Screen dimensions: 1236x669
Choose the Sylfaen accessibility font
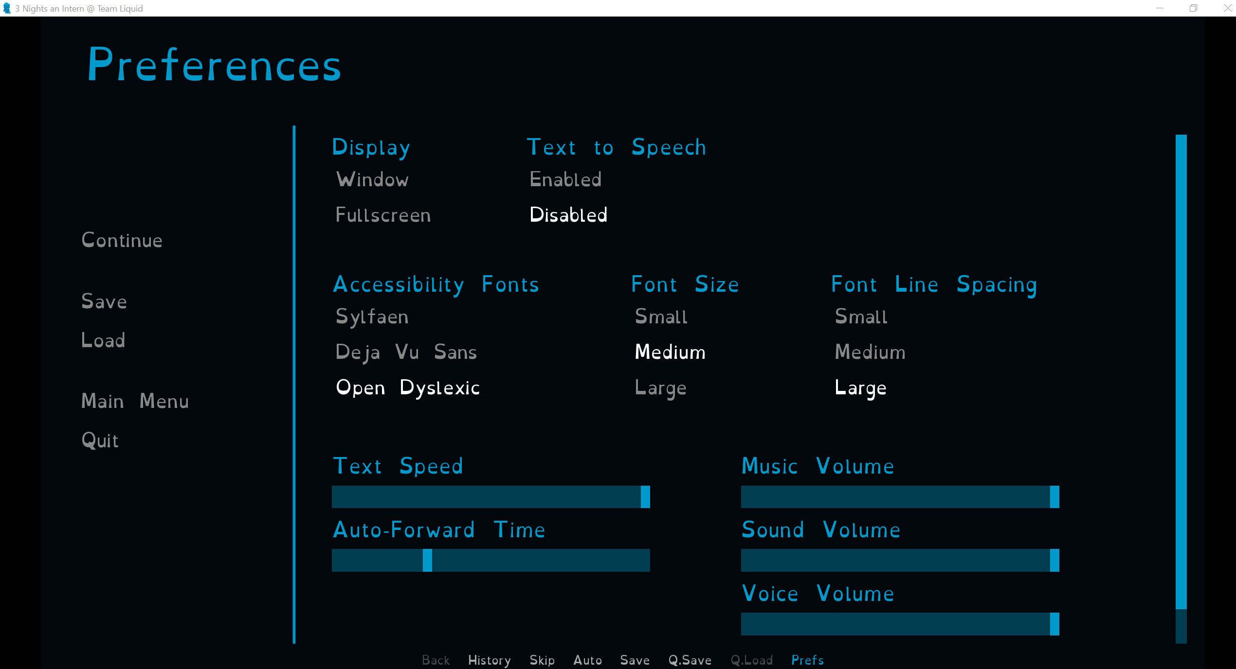click(372, 317)
